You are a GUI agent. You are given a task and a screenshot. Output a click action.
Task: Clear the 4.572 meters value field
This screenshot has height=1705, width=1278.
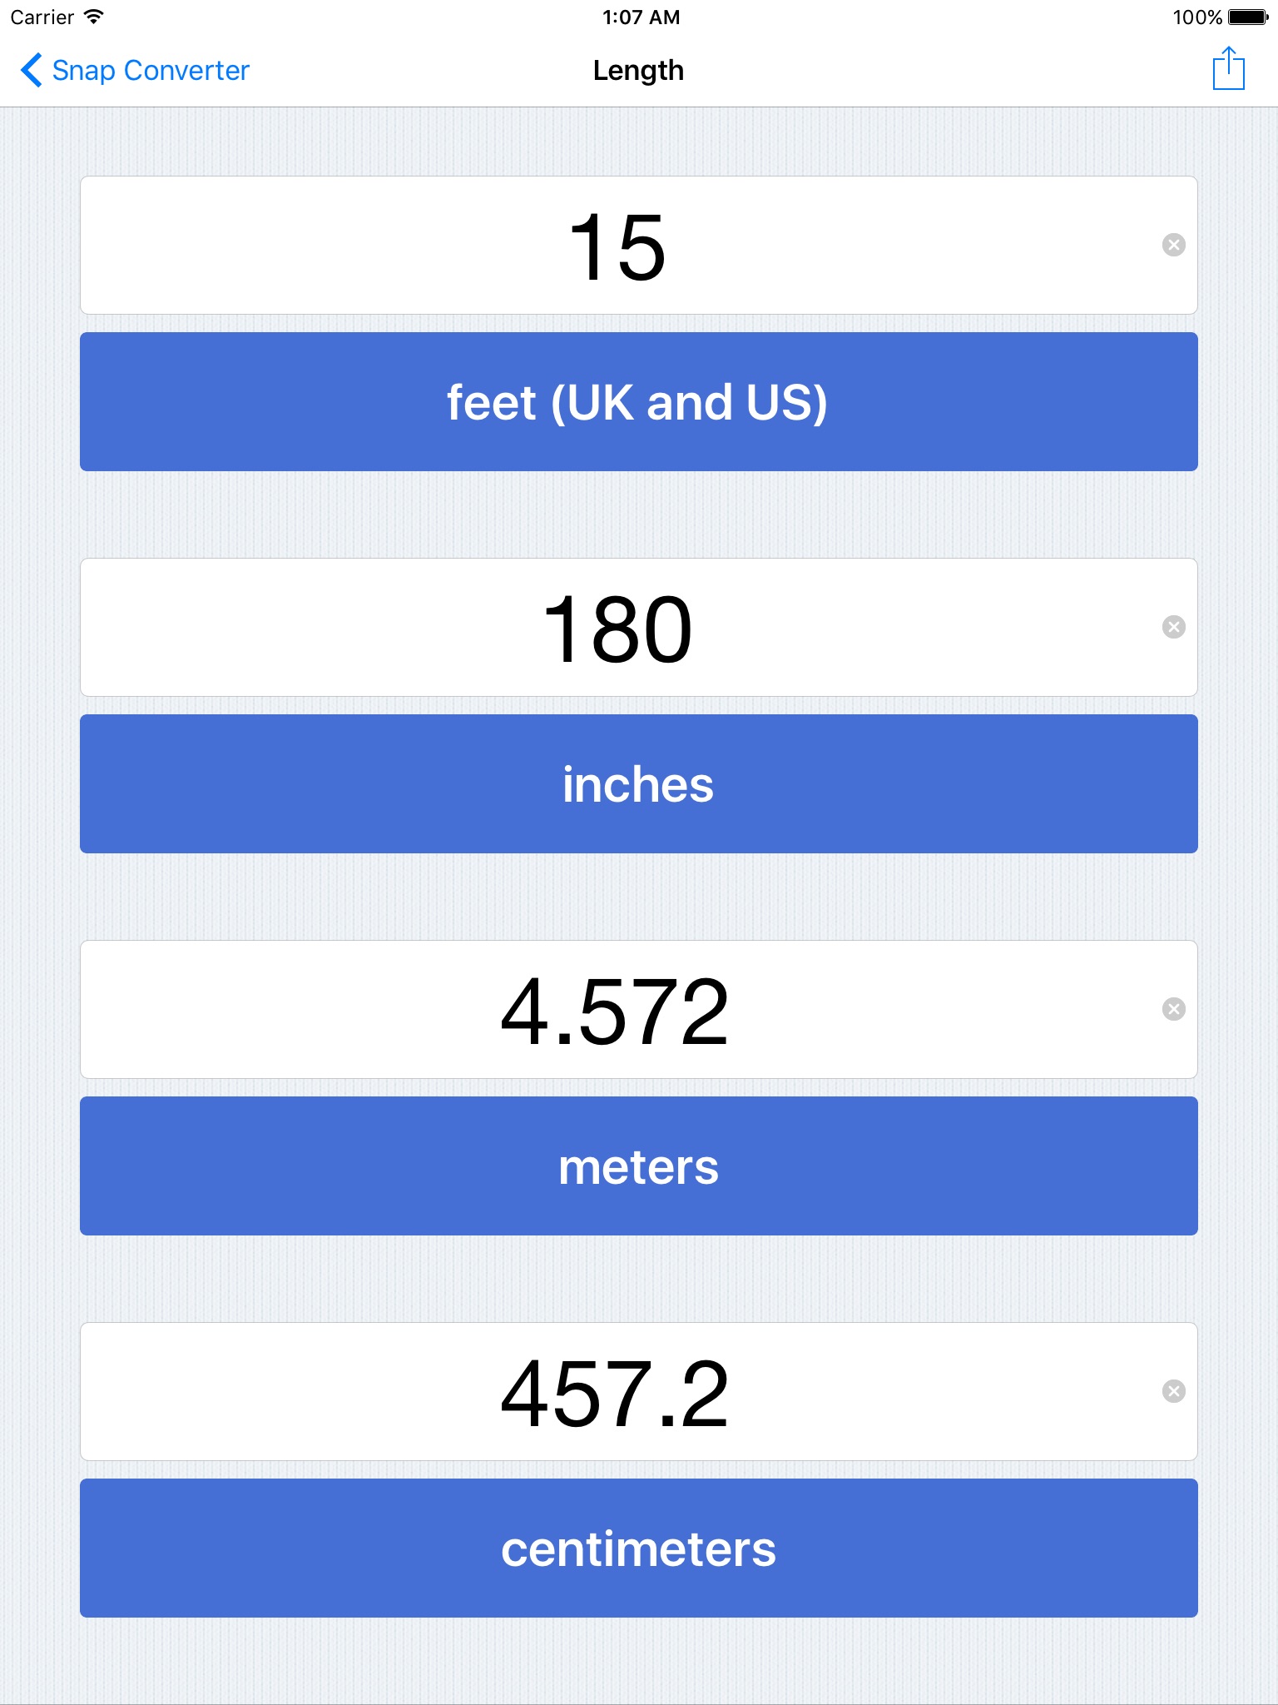1173,1009
